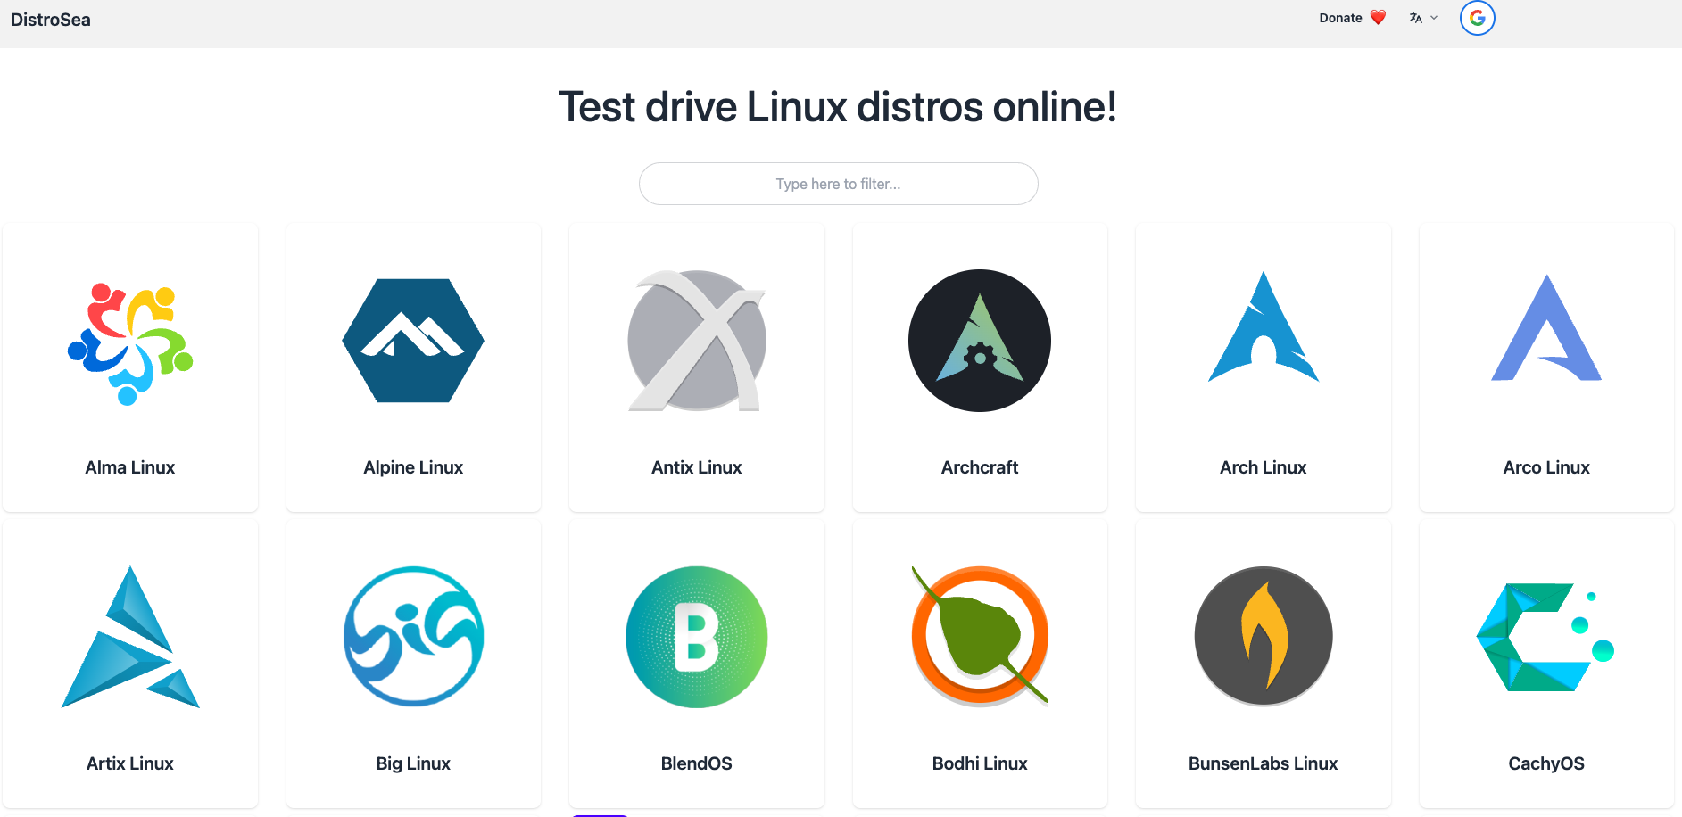
Task: Sign in with the Google icon
Action: [x=1477, y=18]
